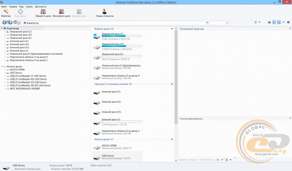Screen dimensions: 292x171
Task: Toggle the recovery list pane view button
Action: (x=279, y=22)
